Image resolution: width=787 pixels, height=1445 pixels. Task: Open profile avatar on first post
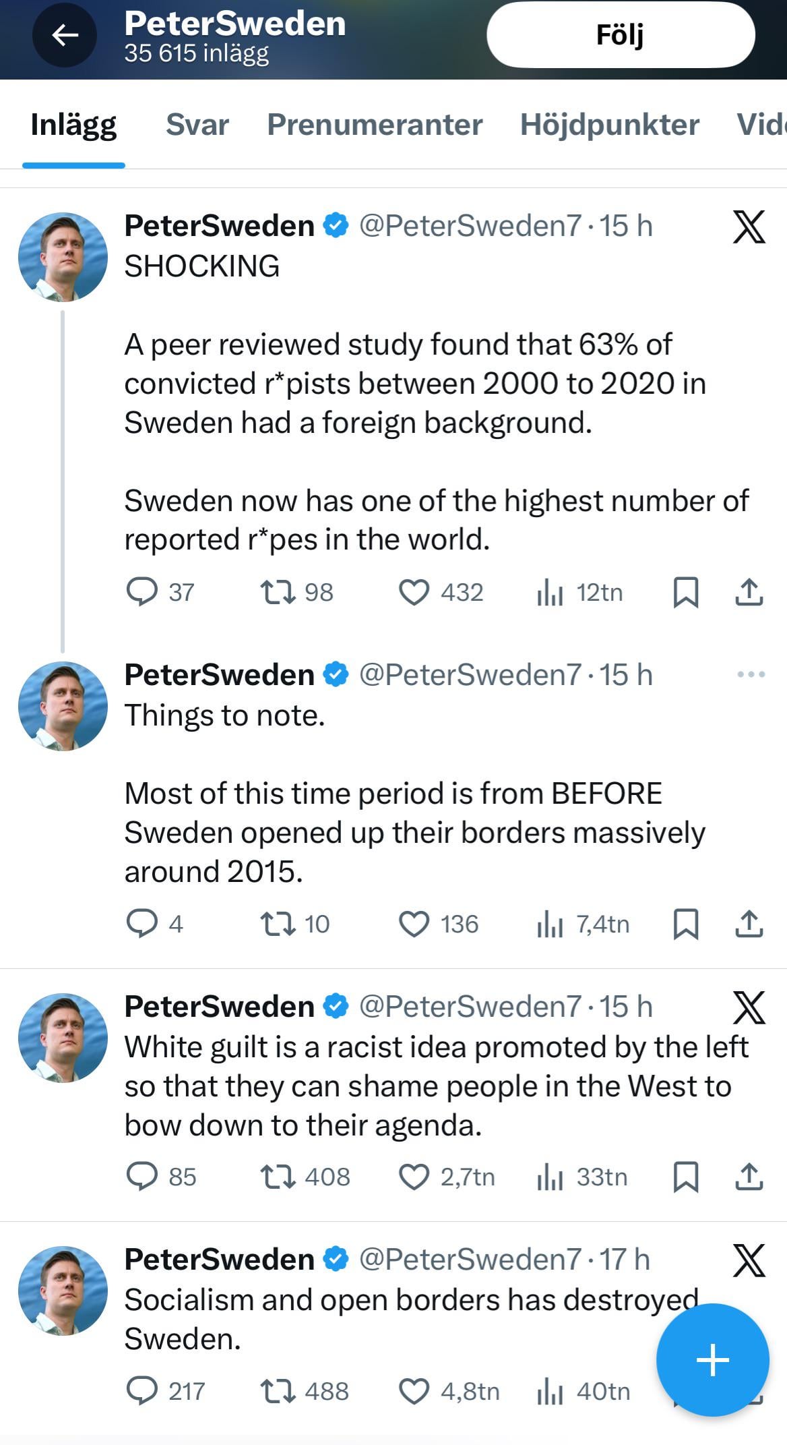[x=63, y=257]
